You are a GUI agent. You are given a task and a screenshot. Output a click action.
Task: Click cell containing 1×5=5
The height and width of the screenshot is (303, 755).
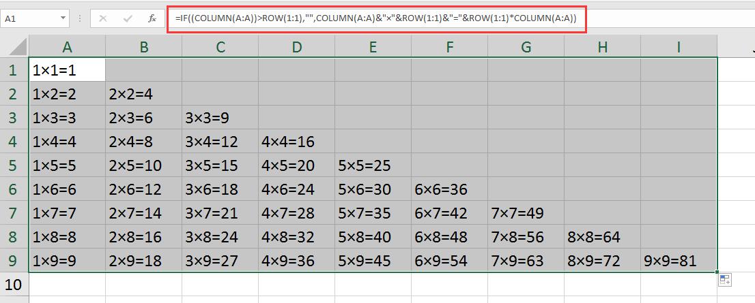pos(67,165)
